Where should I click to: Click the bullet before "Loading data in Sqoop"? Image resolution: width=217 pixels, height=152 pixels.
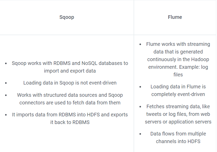coord(6,83)
